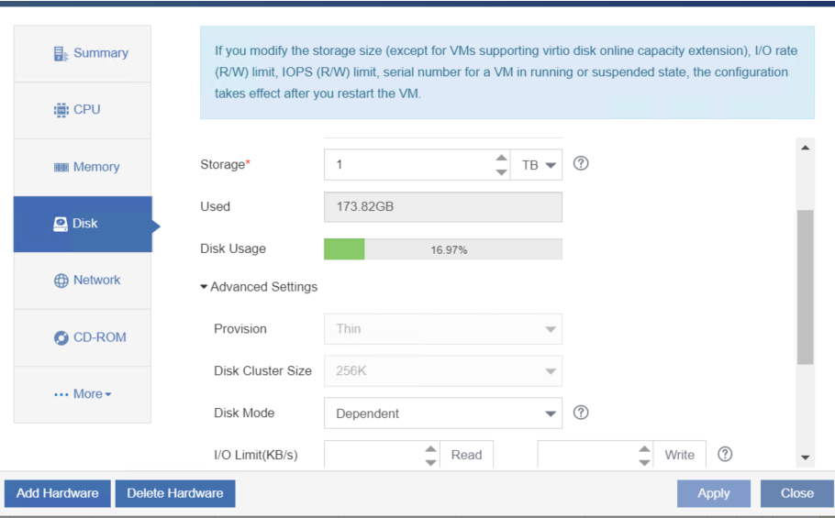Click the scrollbar down arrow
Image resolution: width=835 pixels, height=518 pixels.
point(806,457)
